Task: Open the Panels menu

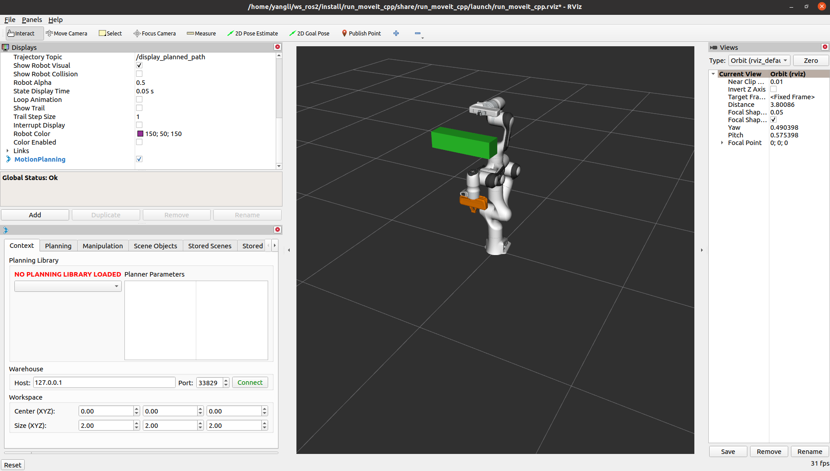Action: 31,20
